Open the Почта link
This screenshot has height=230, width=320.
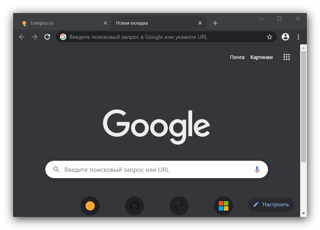(237, 57)
